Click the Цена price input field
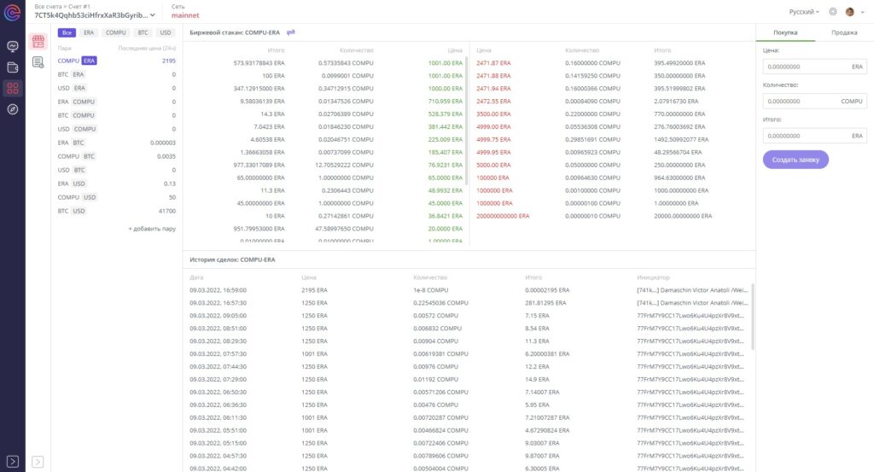 (805, 66)
